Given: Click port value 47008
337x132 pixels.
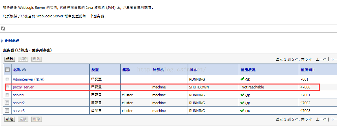Looking at the screenshot, I should [305, 87].
